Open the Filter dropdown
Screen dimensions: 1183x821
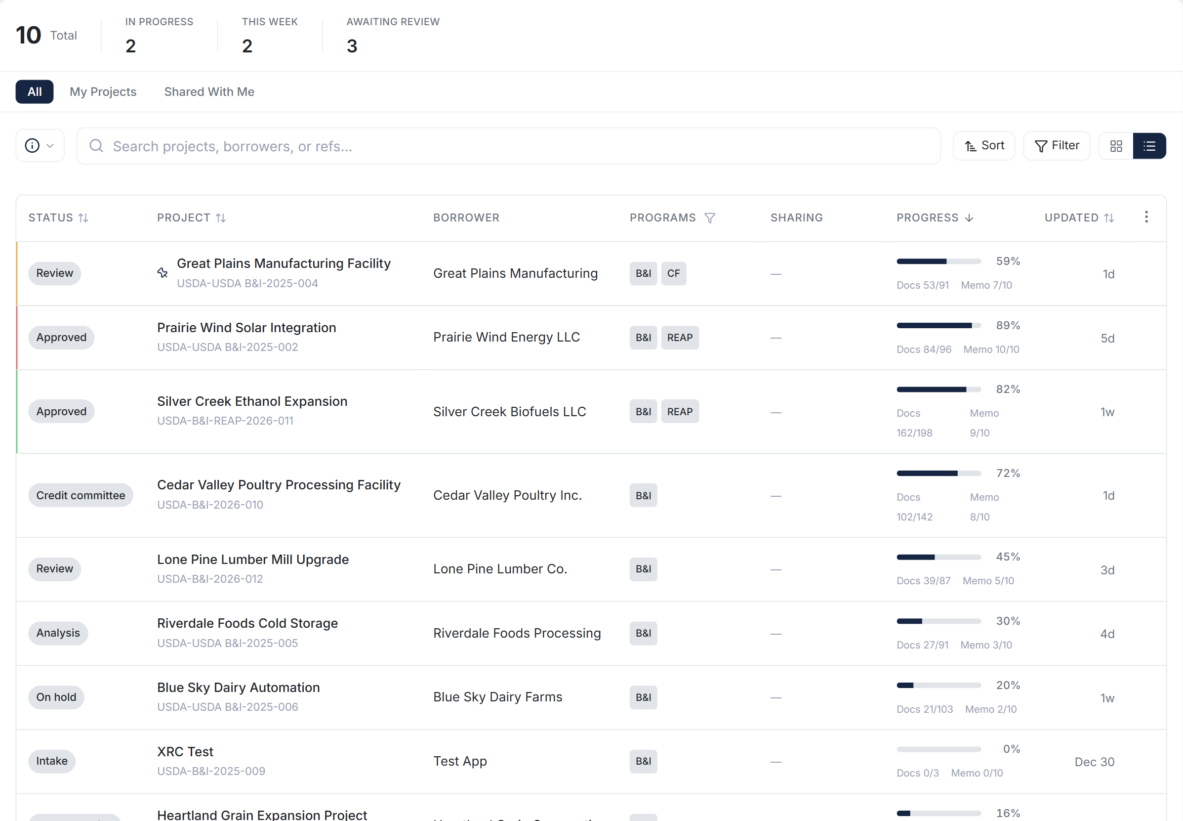pos(1056,146)
